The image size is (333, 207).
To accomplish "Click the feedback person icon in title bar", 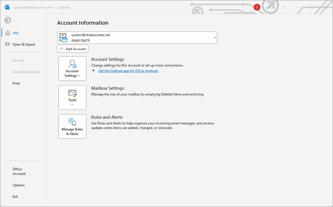I will pos(271,7).
